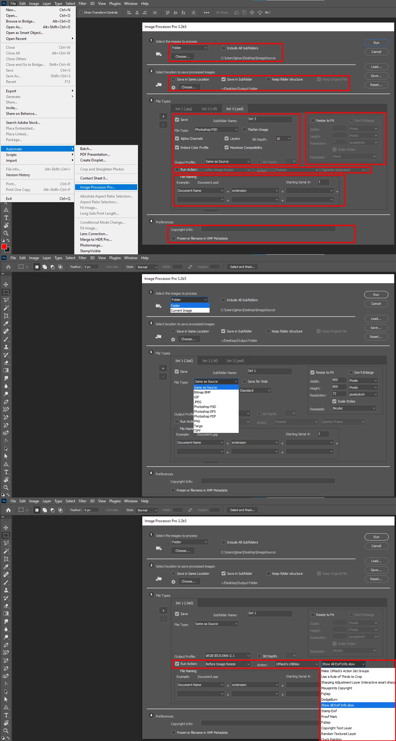This screenshot has height=741, width=396.
Task: Open the Photoshop PSD file type dropdown
Action: pos(216,130)
